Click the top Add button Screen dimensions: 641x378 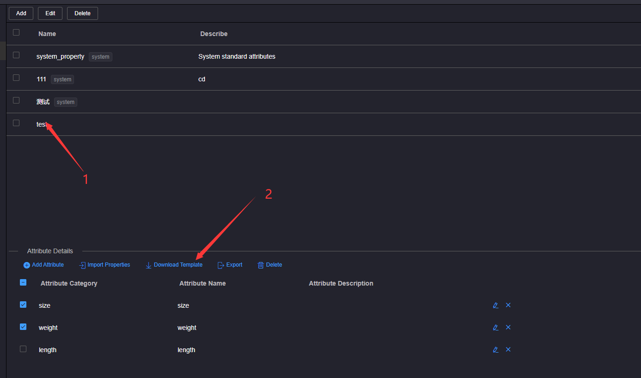click(x=21, y=13)
